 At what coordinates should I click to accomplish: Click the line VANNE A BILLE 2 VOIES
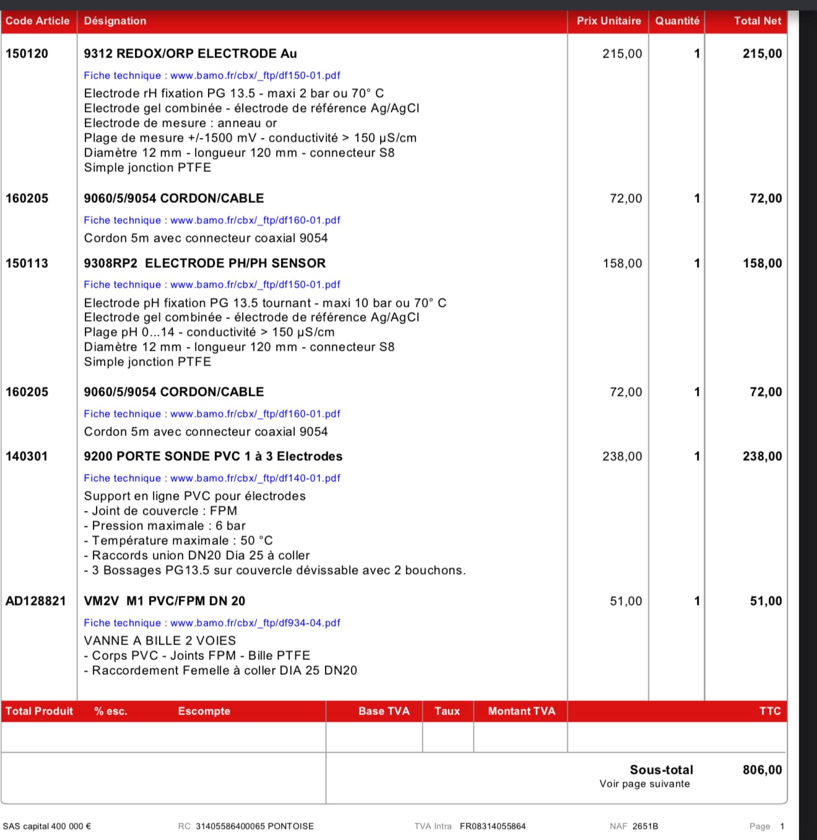tap(160, 641)
